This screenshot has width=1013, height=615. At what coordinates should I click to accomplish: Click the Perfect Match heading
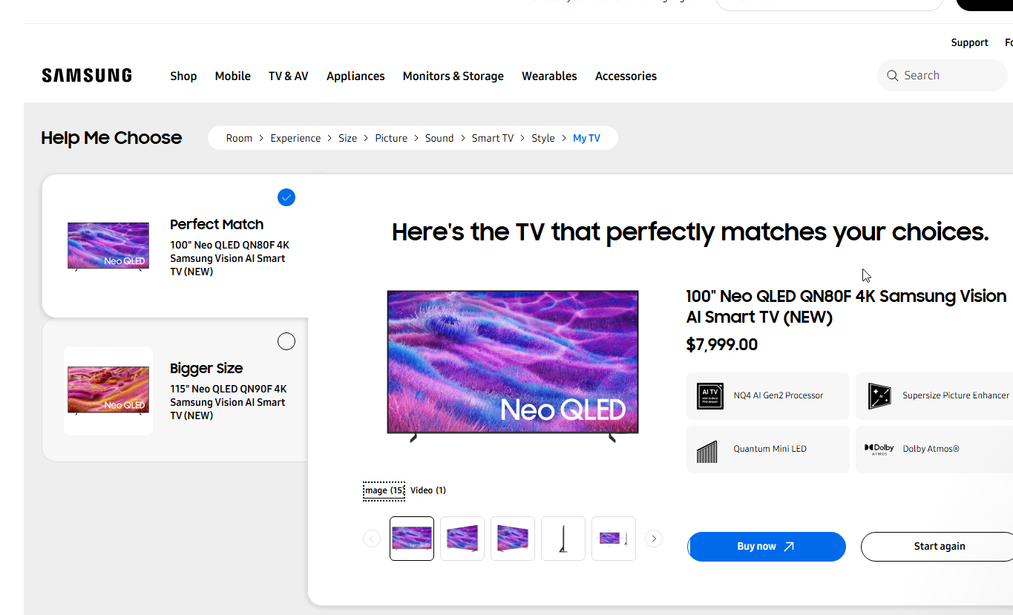217,225
